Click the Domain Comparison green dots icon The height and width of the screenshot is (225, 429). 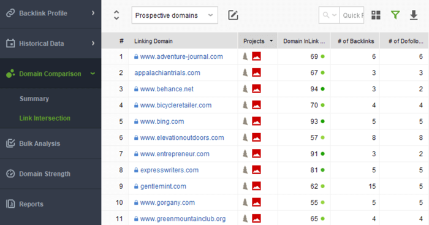tap(10, 74)
